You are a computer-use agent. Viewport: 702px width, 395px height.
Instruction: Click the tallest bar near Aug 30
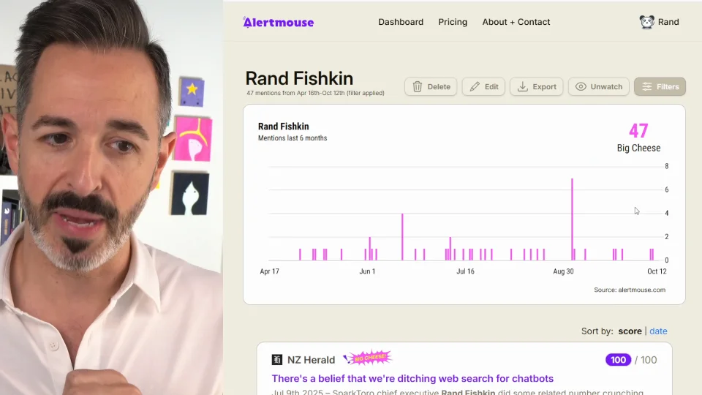[x=572, y=219]
